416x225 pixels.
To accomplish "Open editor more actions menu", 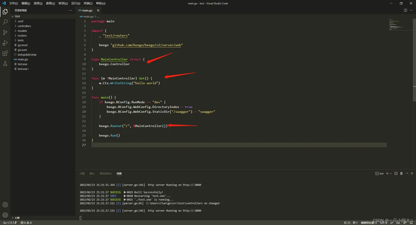I will pos(411,10).
